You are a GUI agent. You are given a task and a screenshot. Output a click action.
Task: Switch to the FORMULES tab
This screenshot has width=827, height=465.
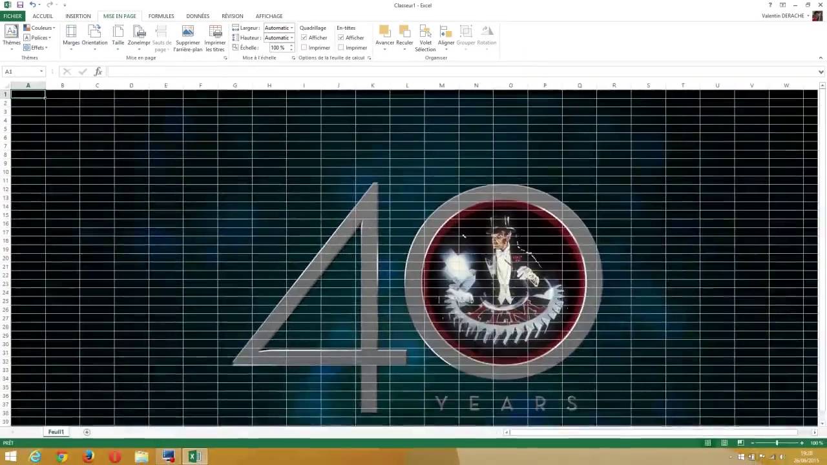pos(161,16)
